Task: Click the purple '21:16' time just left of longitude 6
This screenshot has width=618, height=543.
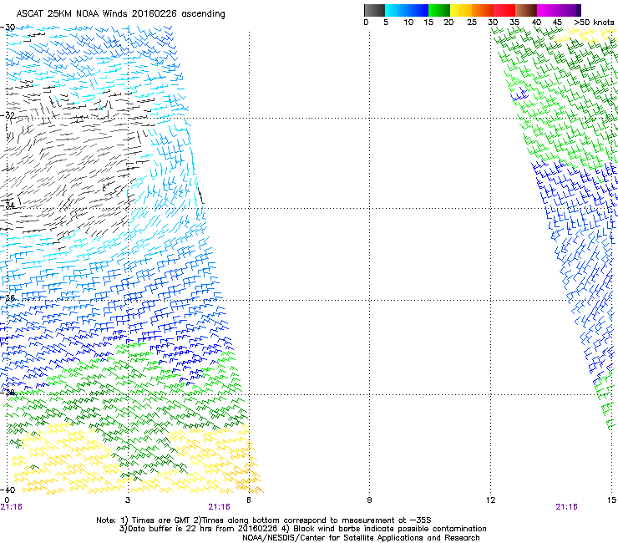Action: pos(219,507)
